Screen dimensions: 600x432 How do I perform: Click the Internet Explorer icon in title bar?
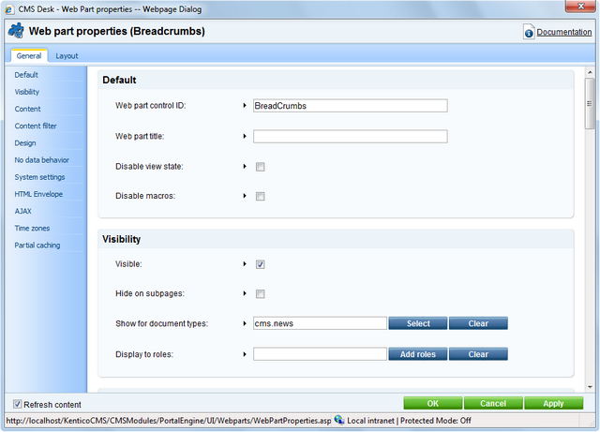9,7
